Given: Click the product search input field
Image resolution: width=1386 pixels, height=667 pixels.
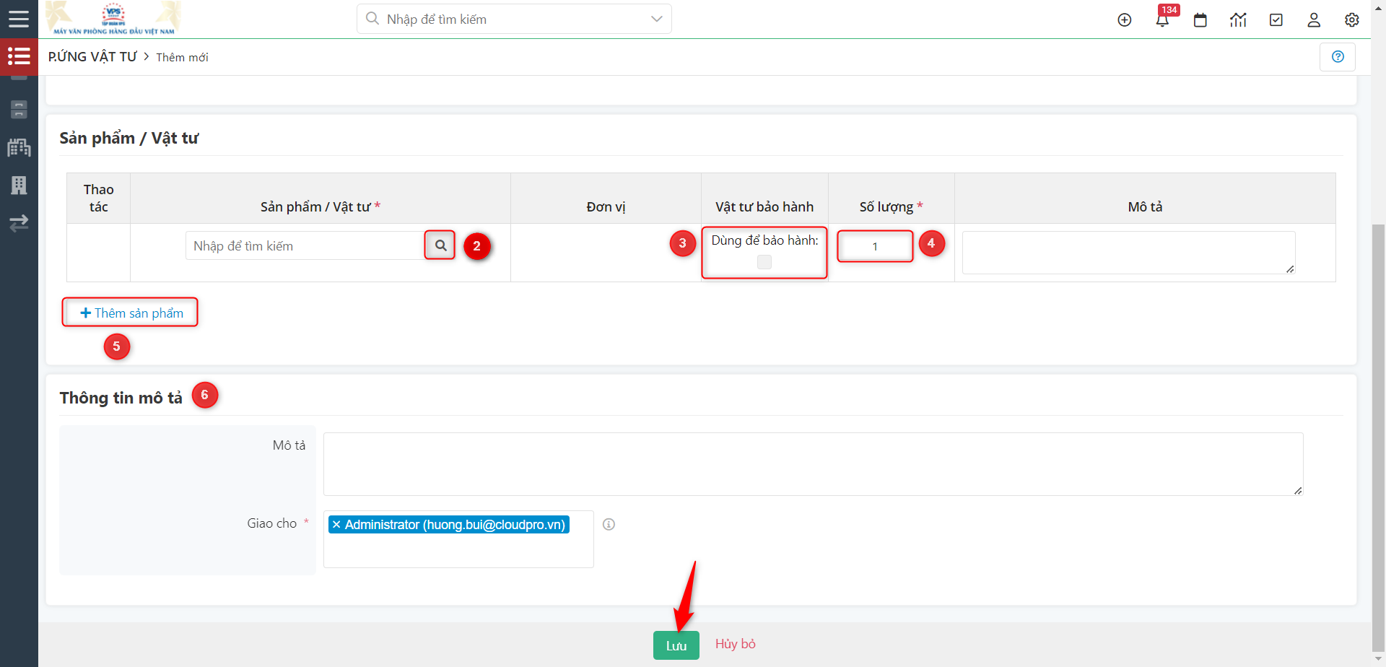Looking at the screenshot, I should pyautogui.click(x=305, y=246).
